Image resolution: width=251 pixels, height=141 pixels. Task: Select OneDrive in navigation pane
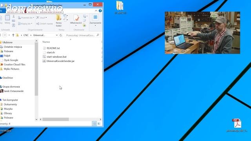tap(8, 78)
